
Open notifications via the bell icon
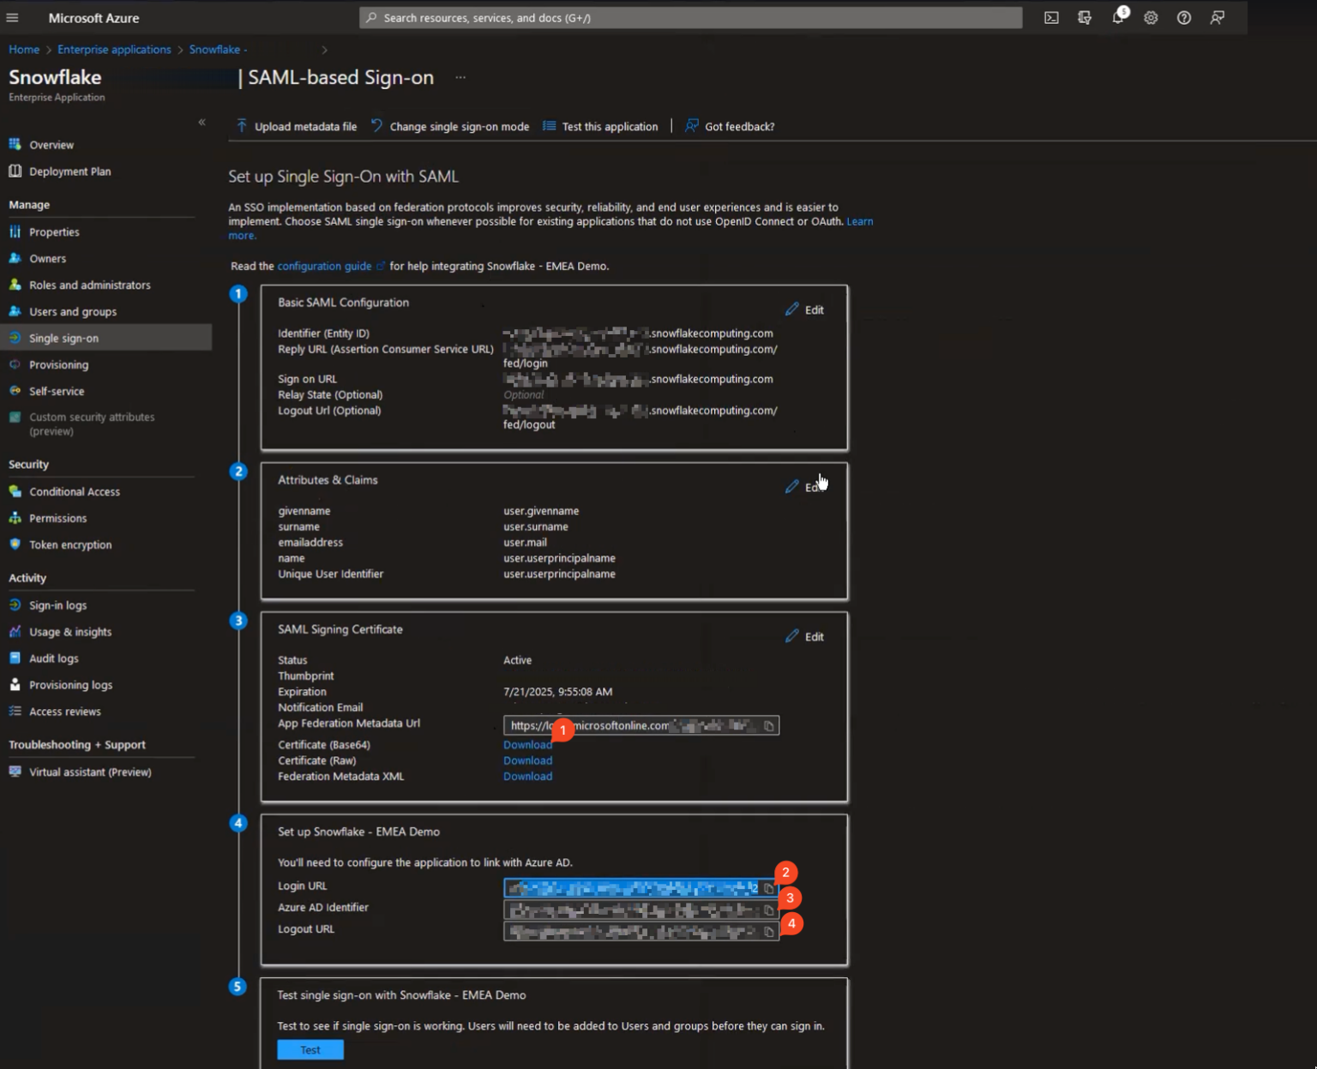click(1117, 17)
